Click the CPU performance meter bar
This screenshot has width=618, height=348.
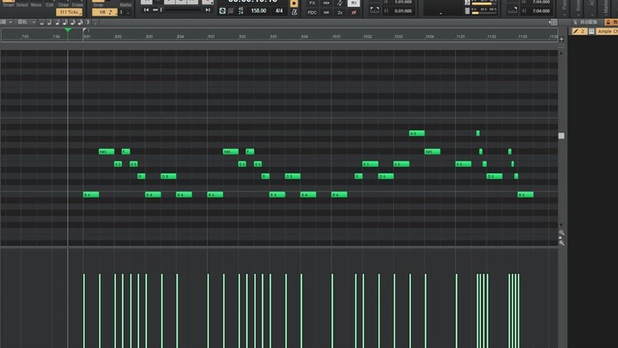click(484, 3)
